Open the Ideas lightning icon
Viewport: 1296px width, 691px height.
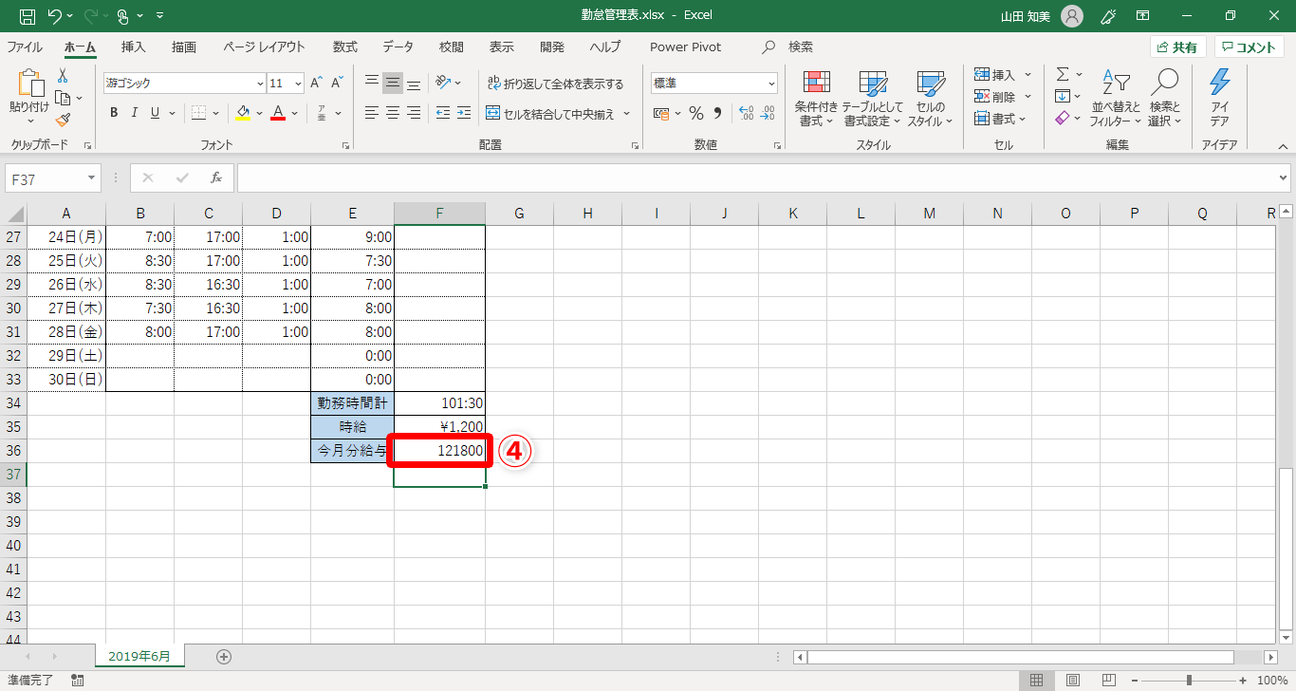(1219, 100)
